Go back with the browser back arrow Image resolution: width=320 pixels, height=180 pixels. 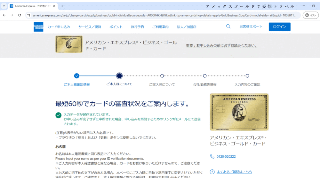pos(4,15)
